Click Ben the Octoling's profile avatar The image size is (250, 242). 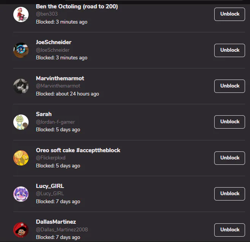point(21,14)
